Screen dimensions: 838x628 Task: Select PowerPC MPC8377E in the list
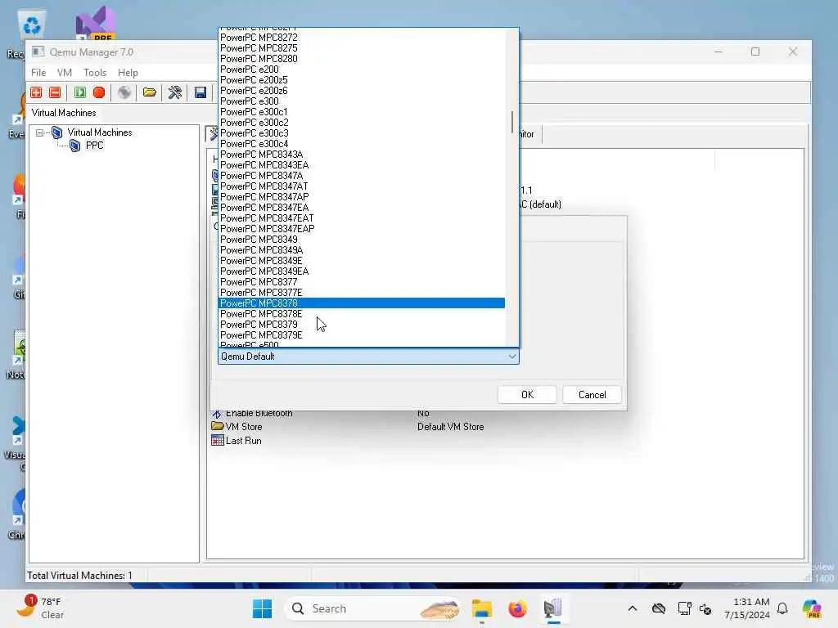pos(362,293)
